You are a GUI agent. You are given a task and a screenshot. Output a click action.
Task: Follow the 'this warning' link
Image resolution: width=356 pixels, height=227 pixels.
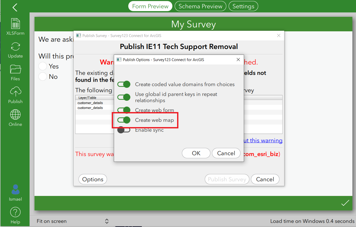[263, 141]
